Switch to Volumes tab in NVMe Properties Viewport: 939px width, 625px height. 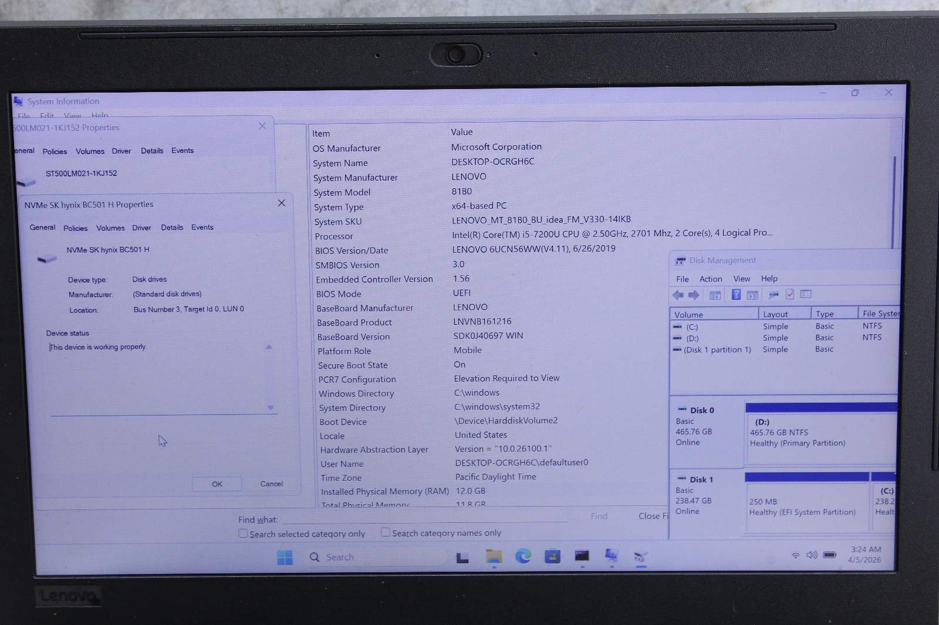(x=110, y=228)
